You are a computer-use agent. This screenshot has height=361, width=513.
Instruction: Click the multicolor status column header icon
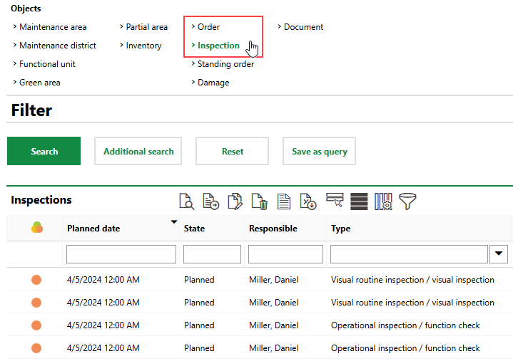[x=37, y=228]
